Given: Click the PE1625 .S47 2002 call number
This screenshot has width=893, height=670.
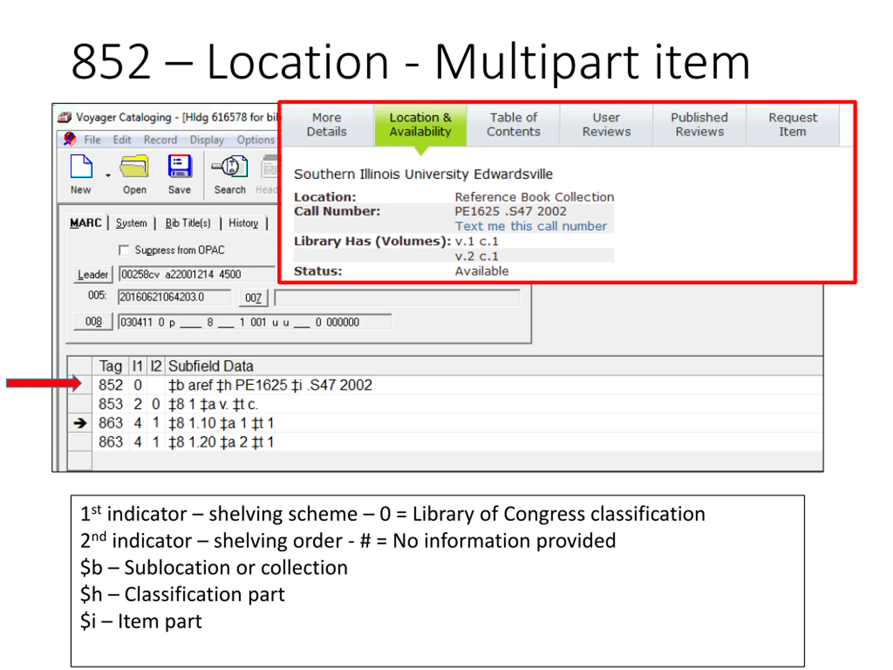Looking at the screenshot, I should (511, 211).
